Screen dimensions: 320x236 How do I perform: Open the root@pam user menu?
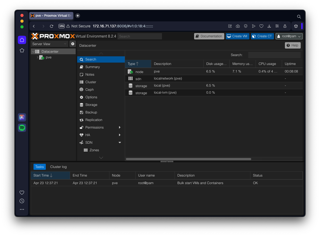click(x=289, y=36)
